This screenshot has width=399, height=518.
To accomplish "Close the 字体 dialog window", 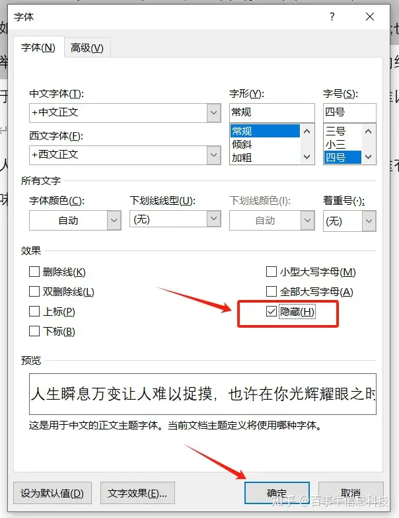I will (x=370, y=17).
